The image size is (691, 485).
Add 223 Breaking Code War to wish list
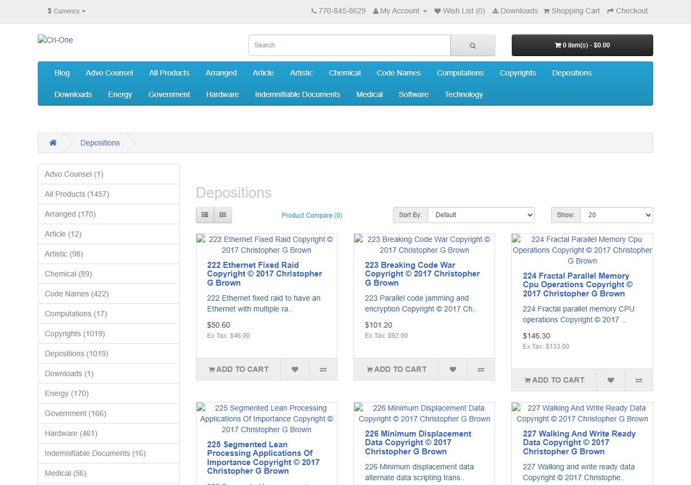[452, 369]
